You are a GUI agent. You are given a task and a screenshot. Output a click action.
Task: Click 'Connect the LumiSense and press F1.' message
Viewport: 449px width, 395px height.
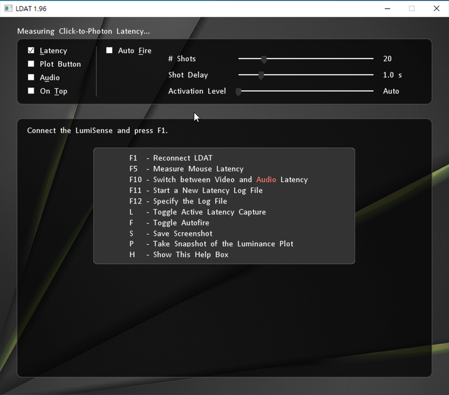tap(97, 130)
